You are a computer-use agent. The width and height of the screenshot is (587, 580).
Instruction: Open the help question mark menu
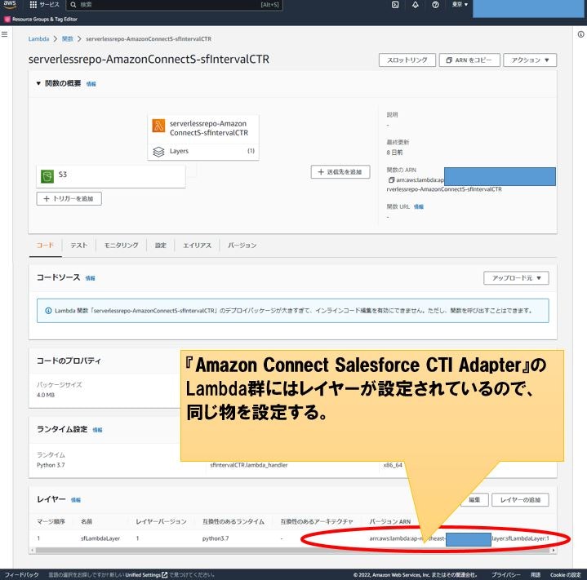click(435, 5)
